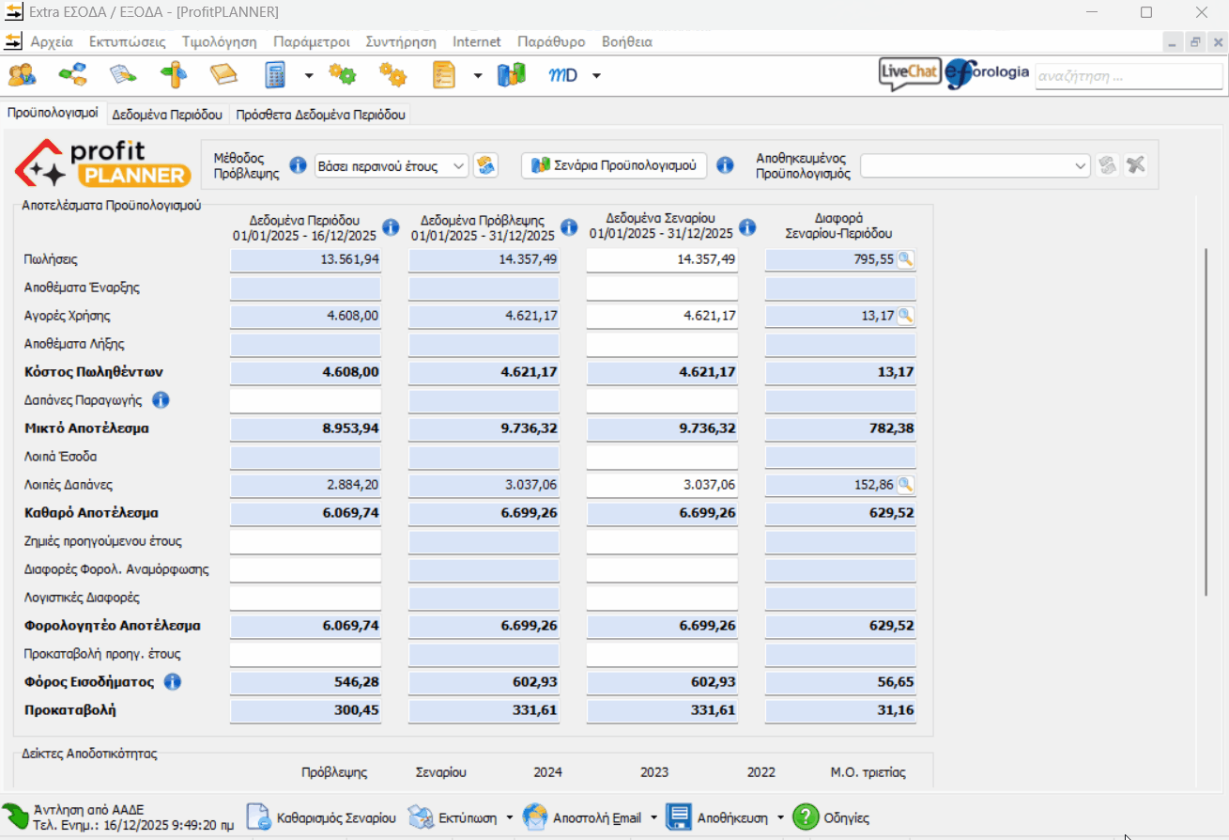Open the checklist notes toolbar icon

[x=443, y=75]
